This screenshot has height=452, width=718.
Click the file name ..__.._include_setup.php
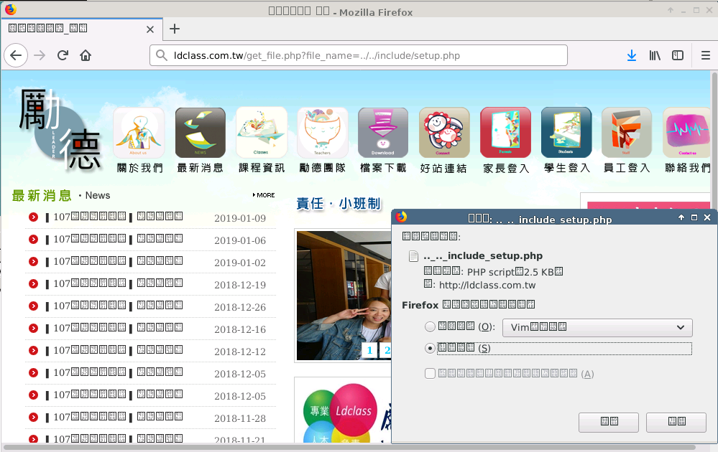483,256
